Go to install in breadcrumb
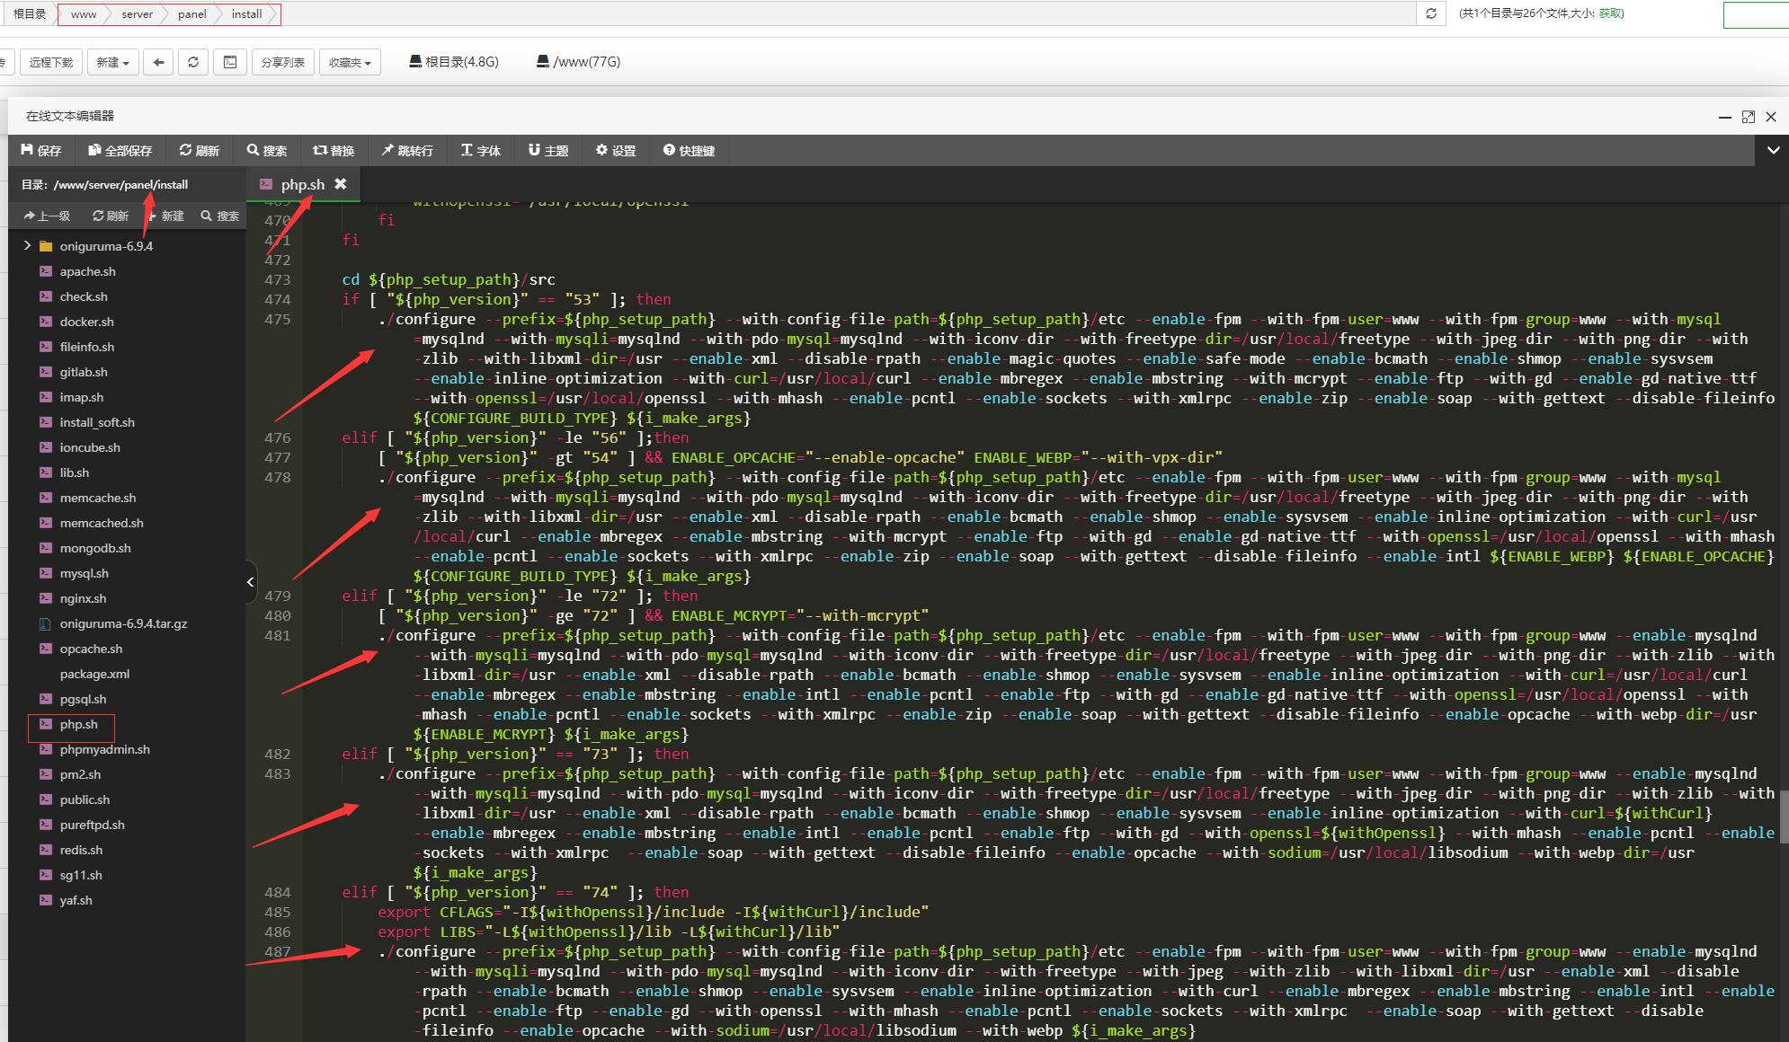1789x1042 pixels. pyautogui.click(x=247, y=13)
